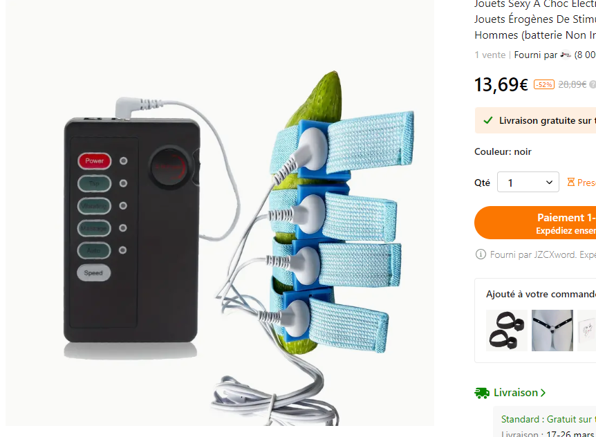Open the Qté quantity dropdown

(528, 182)
